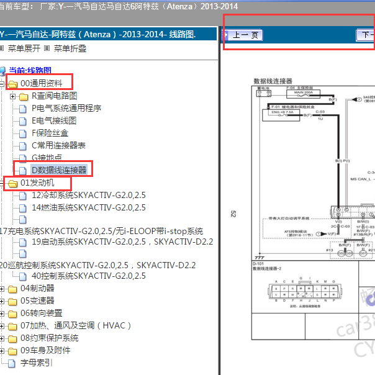Screen dimensions: 375x375
Task: Open G接地点 page
Action: coord(47,157)
